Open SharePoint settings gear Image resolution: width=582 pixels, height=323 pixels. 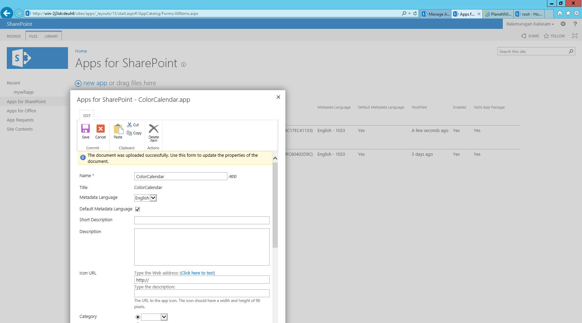(563, 24)
